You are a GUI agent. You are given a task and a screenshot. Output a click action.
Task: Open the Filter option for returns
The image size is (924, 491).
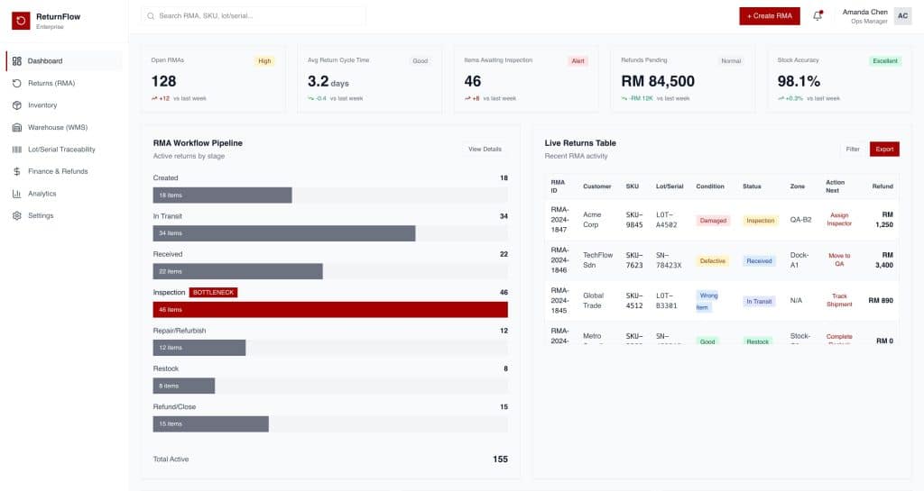click(853, 150)
